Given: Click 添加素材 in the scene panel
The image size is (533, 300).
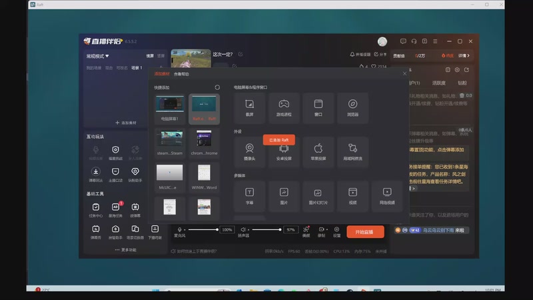Looking at the screenshot, I should pyautogui.click(x=126, y=123).
